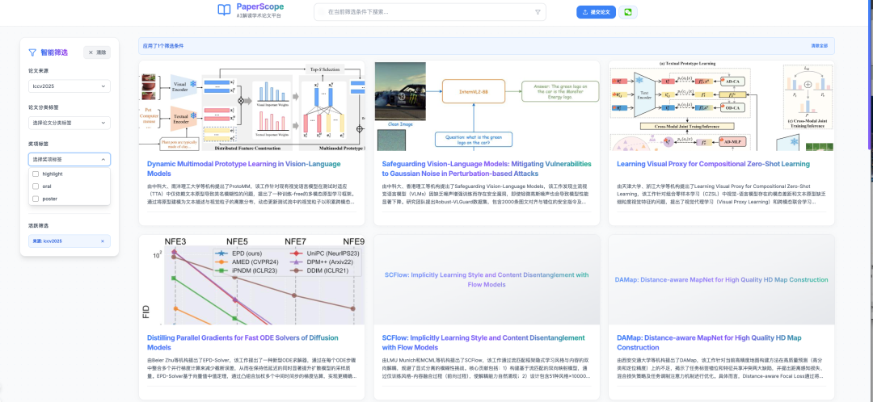
Task: Check the oral award checkbox
Action: pyautogui.click(x=35, y=186)
